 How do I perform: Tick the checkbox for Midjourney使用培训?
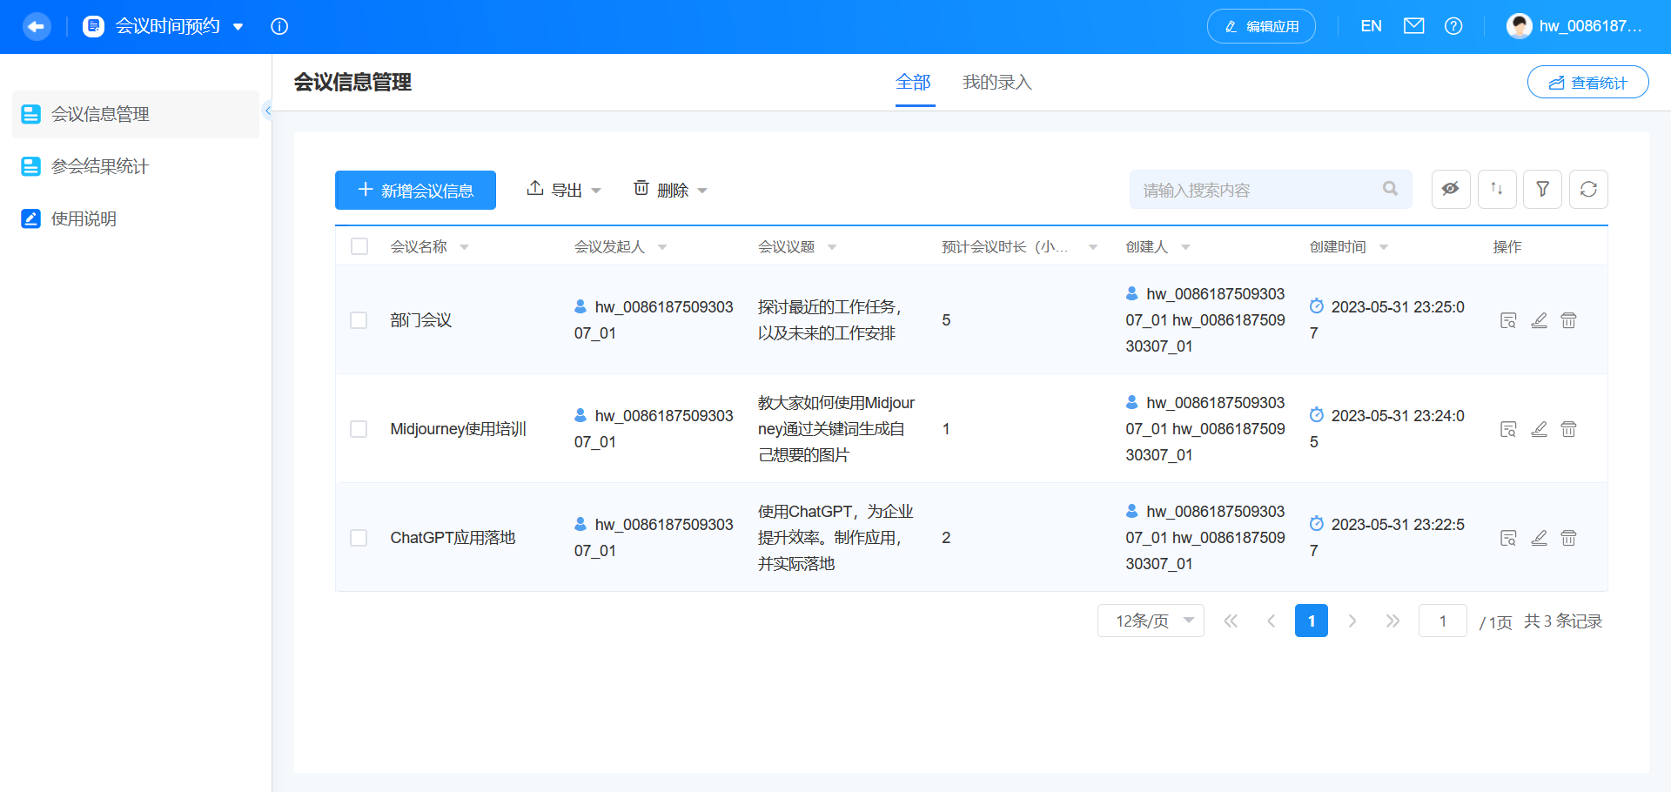coord(359,429)
